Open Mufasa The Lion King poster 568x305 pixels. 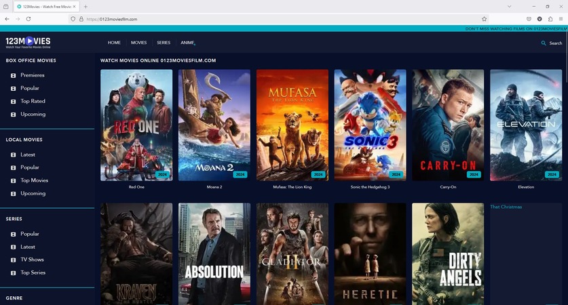click(292, 125)
